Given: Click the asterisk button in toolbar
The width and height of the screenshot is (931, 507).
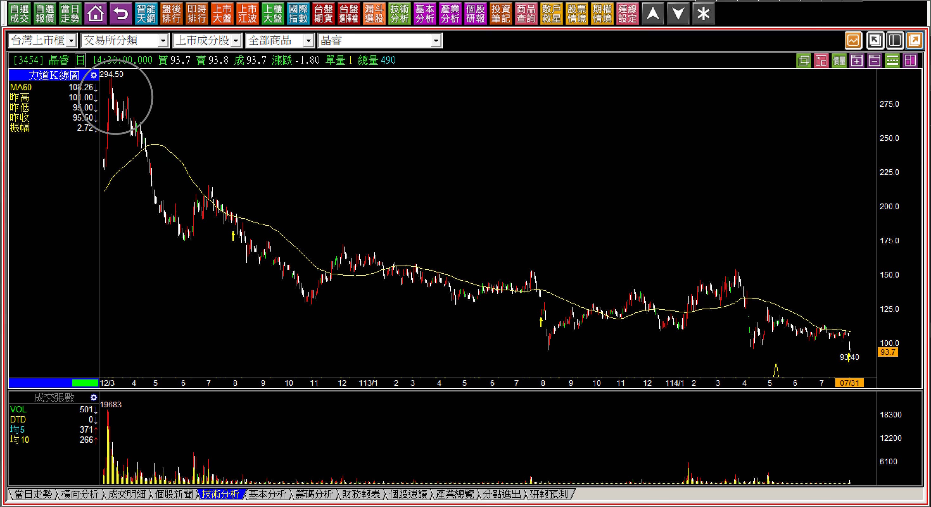Looking at the screenshot, I should (703, 14).
